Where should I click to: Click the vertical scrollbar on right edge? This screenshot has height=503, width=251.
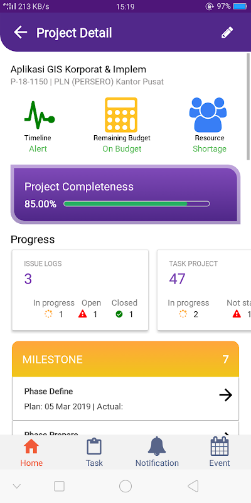click(248, 106)
